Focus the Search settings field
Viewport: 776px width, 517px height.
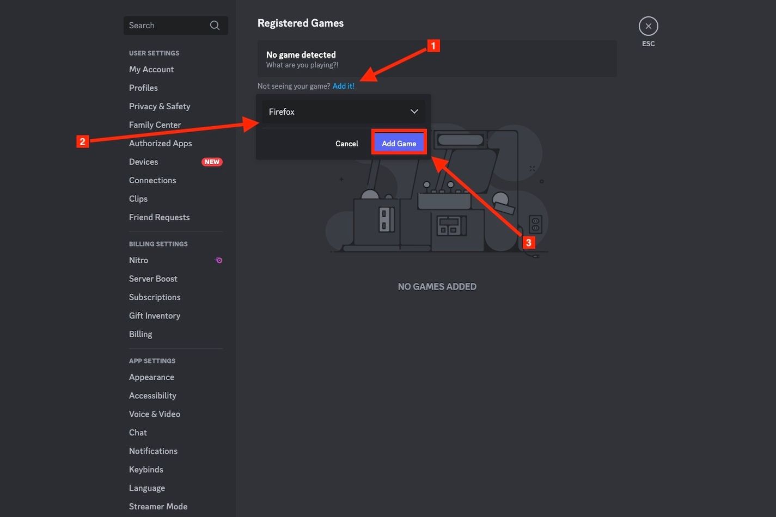(x=175, y=26)
